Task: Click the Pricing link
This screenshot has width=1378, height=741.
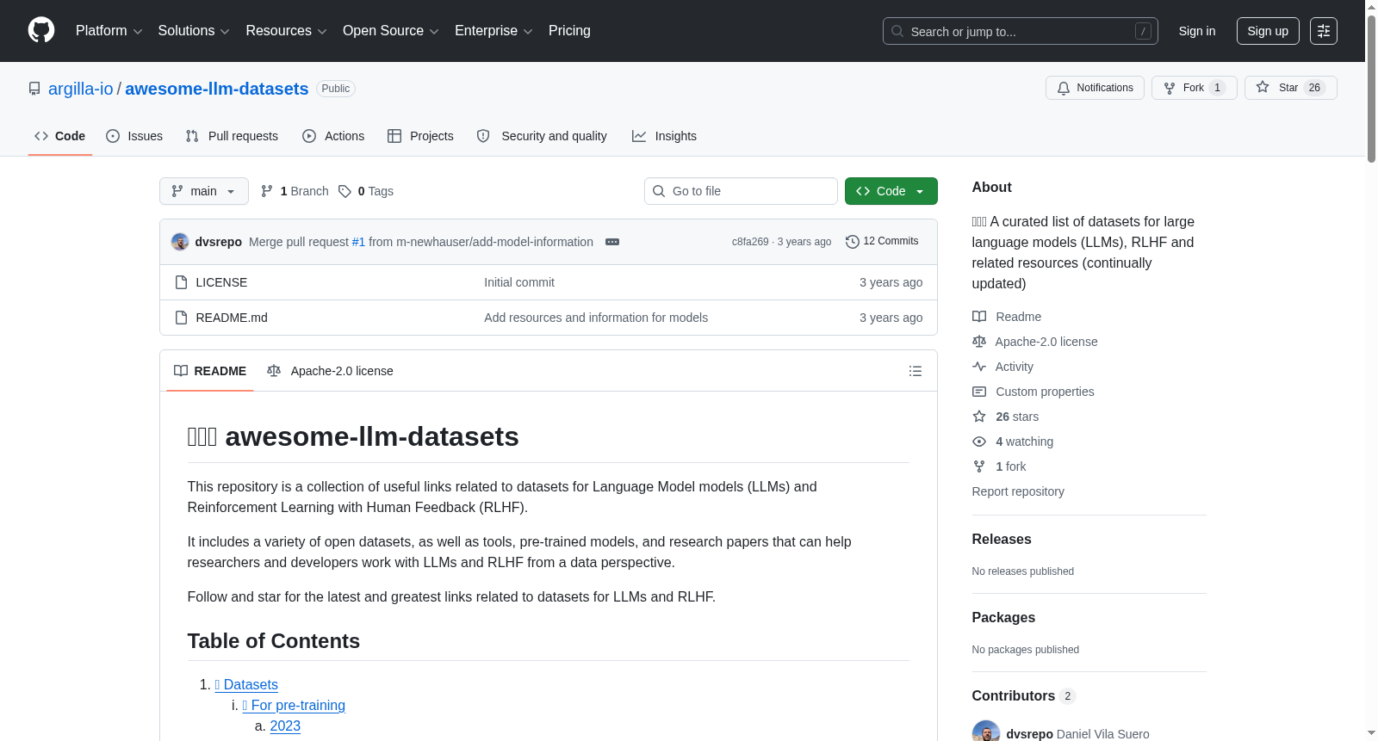Action: coord(569,31)
